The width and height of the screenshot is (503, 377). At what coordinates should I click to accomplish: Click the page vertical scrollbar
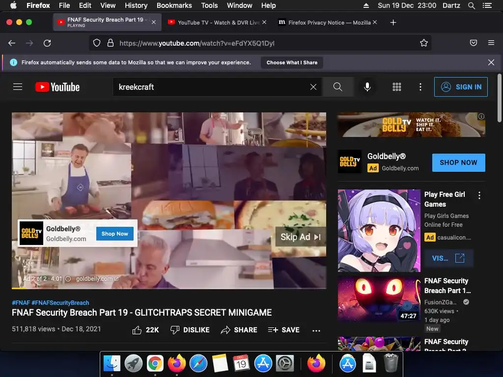[x=499, y=98]
